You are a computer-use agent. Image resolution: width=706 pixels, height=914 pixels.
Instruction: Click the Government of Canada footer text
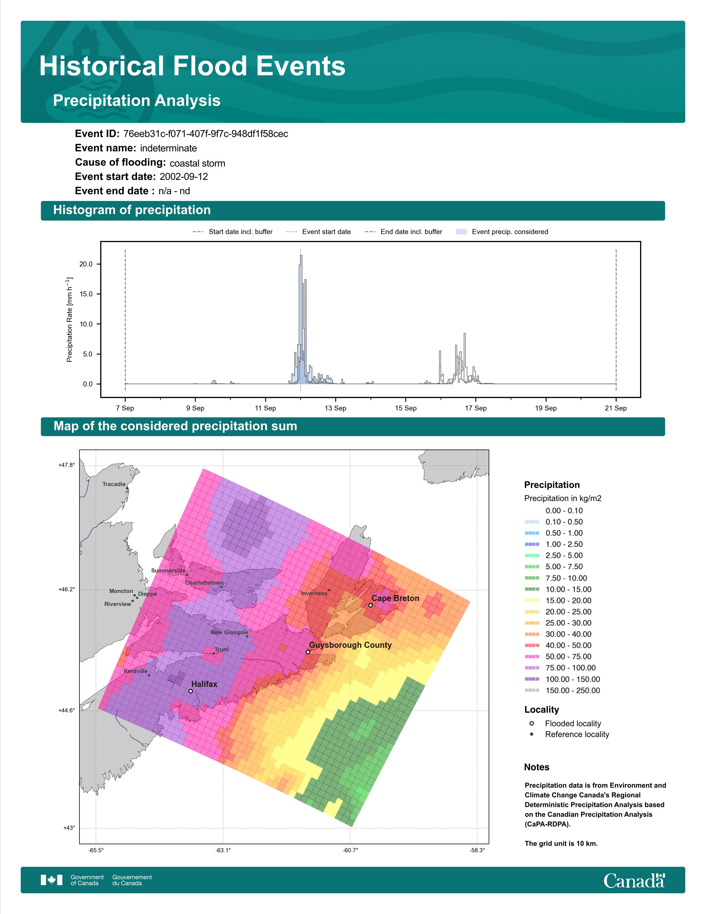tap(87, 880)
